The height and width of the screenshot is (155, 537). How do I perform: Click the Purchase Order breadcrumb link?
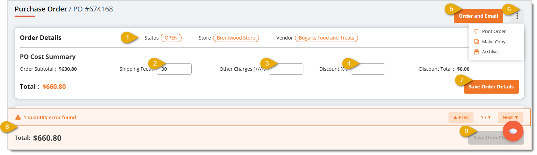[41, 9]
